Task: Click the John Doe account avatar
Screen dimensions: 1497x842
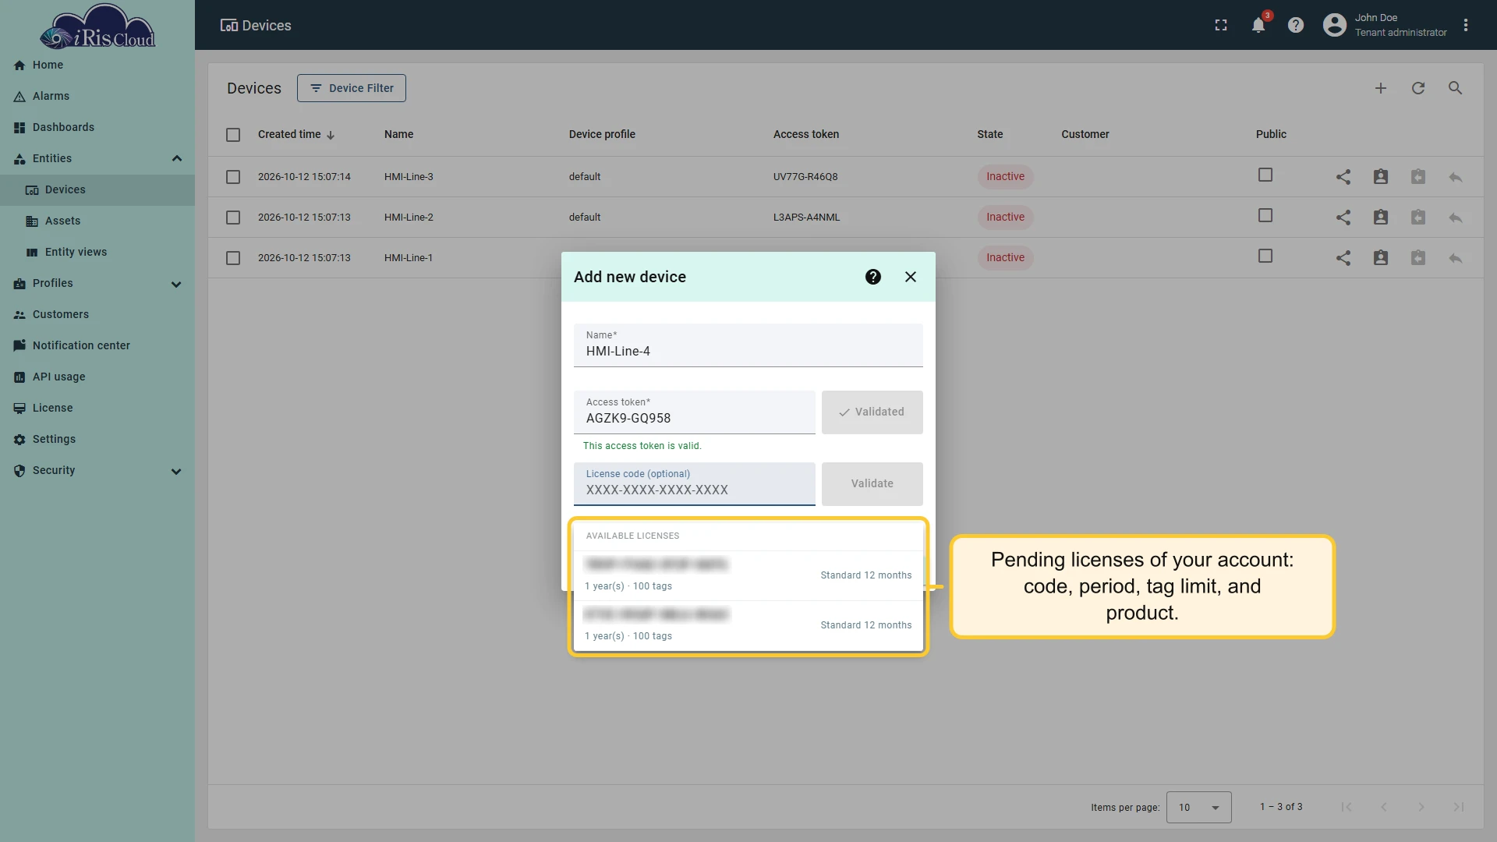Action: pos(1335,25)
